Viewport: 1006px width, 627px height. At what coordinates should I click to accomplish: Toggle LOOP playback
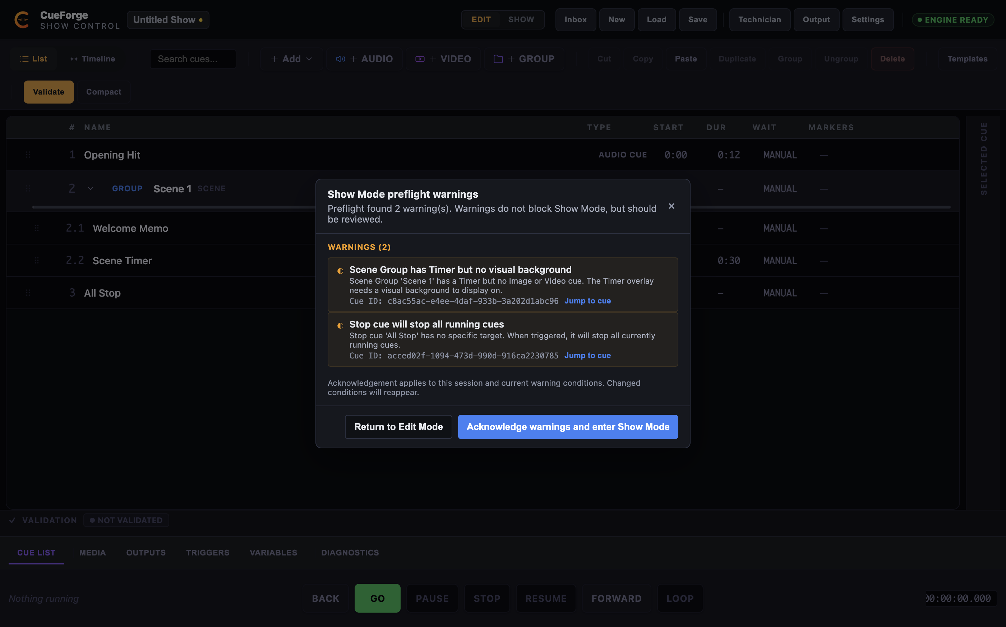[680, 598]
